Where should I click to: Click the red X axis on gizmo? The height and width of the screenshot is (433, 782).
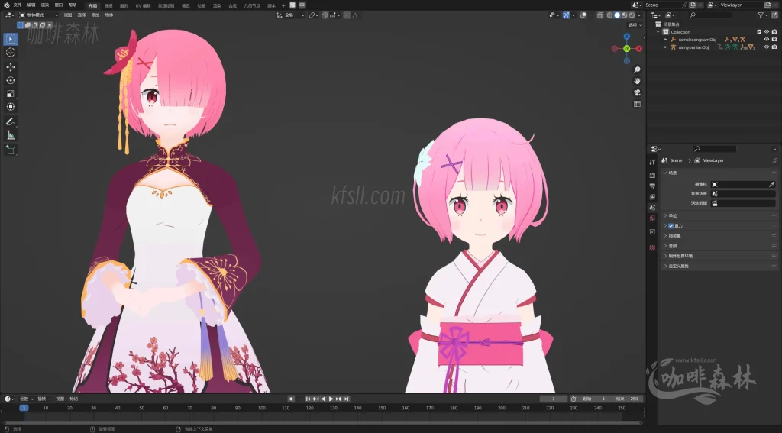639,48
